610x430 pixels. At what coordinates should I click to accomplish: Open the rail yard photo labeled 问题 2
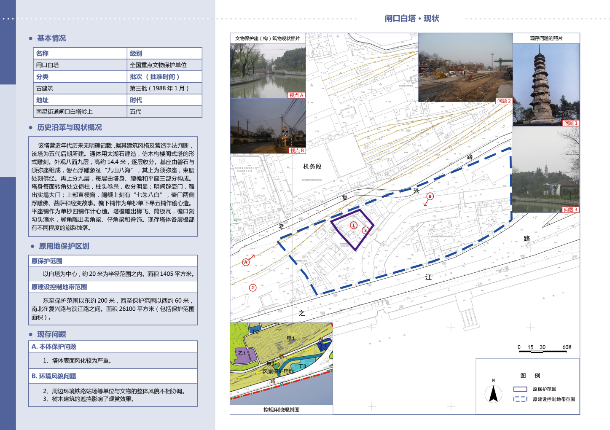coord(465,68)
